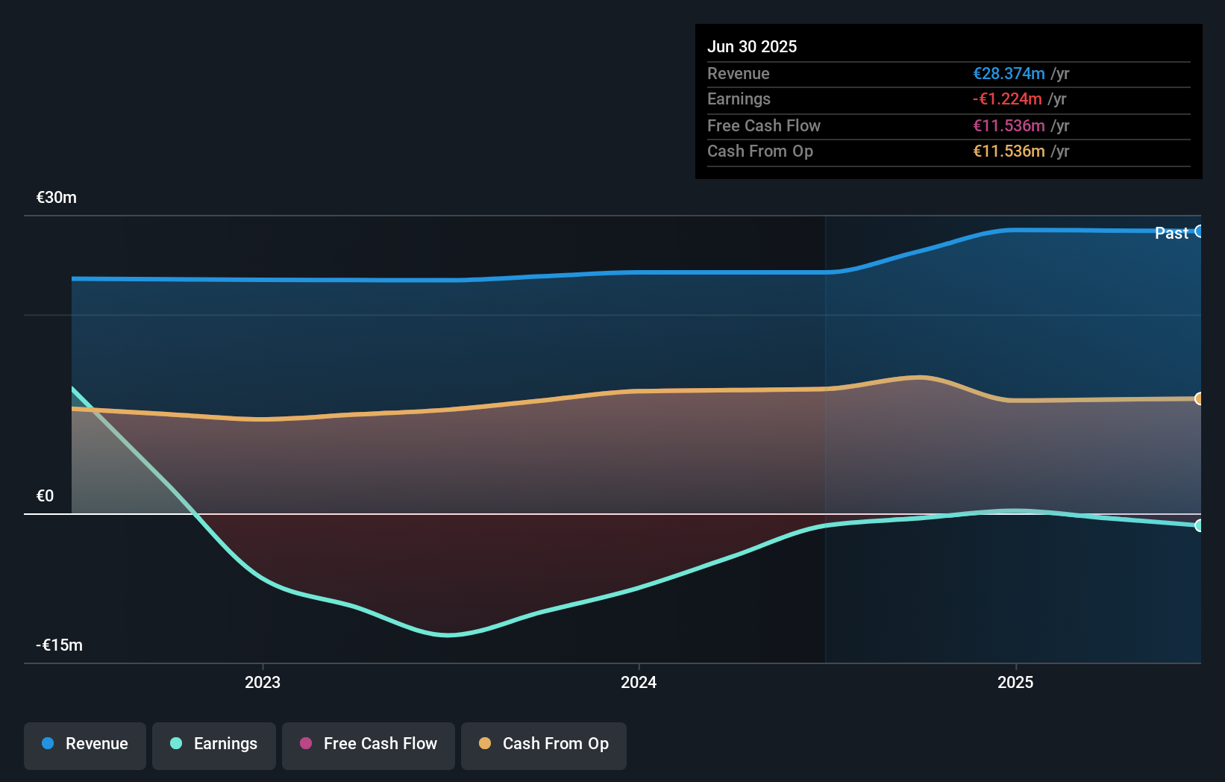1225x782 pixels.
Task: Click the -€1.224m earnings value
Action: tap(1007, 98)
